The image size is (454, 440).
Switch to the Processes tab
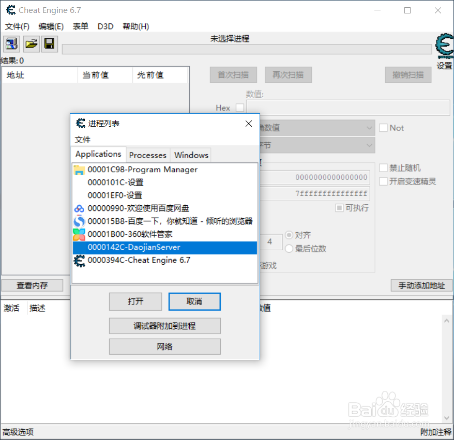148,155
